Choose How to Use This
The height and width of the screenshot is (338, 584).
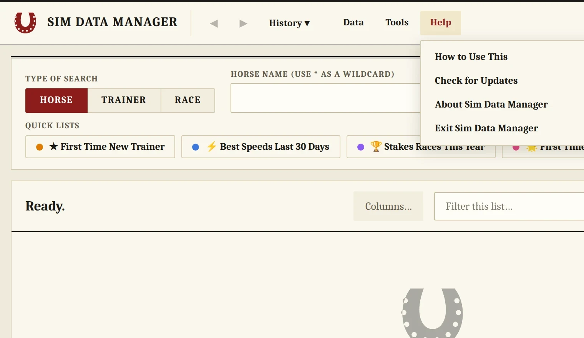coord(471,57)
